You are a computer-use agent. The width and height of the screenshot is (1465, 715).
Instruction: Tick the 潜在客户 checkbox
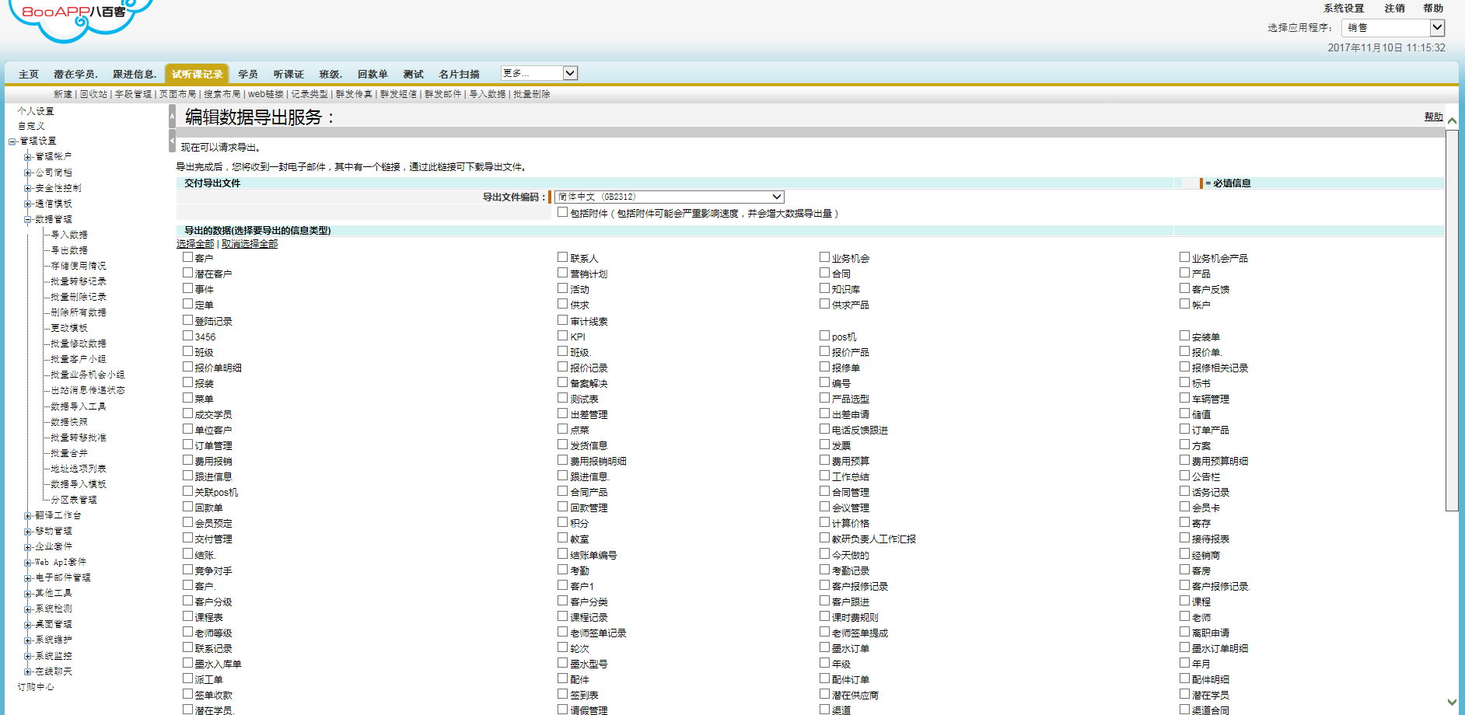click(187, 273)
